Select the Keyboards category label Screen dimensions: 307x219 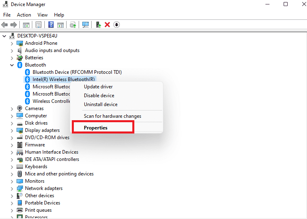coord(36,167)
